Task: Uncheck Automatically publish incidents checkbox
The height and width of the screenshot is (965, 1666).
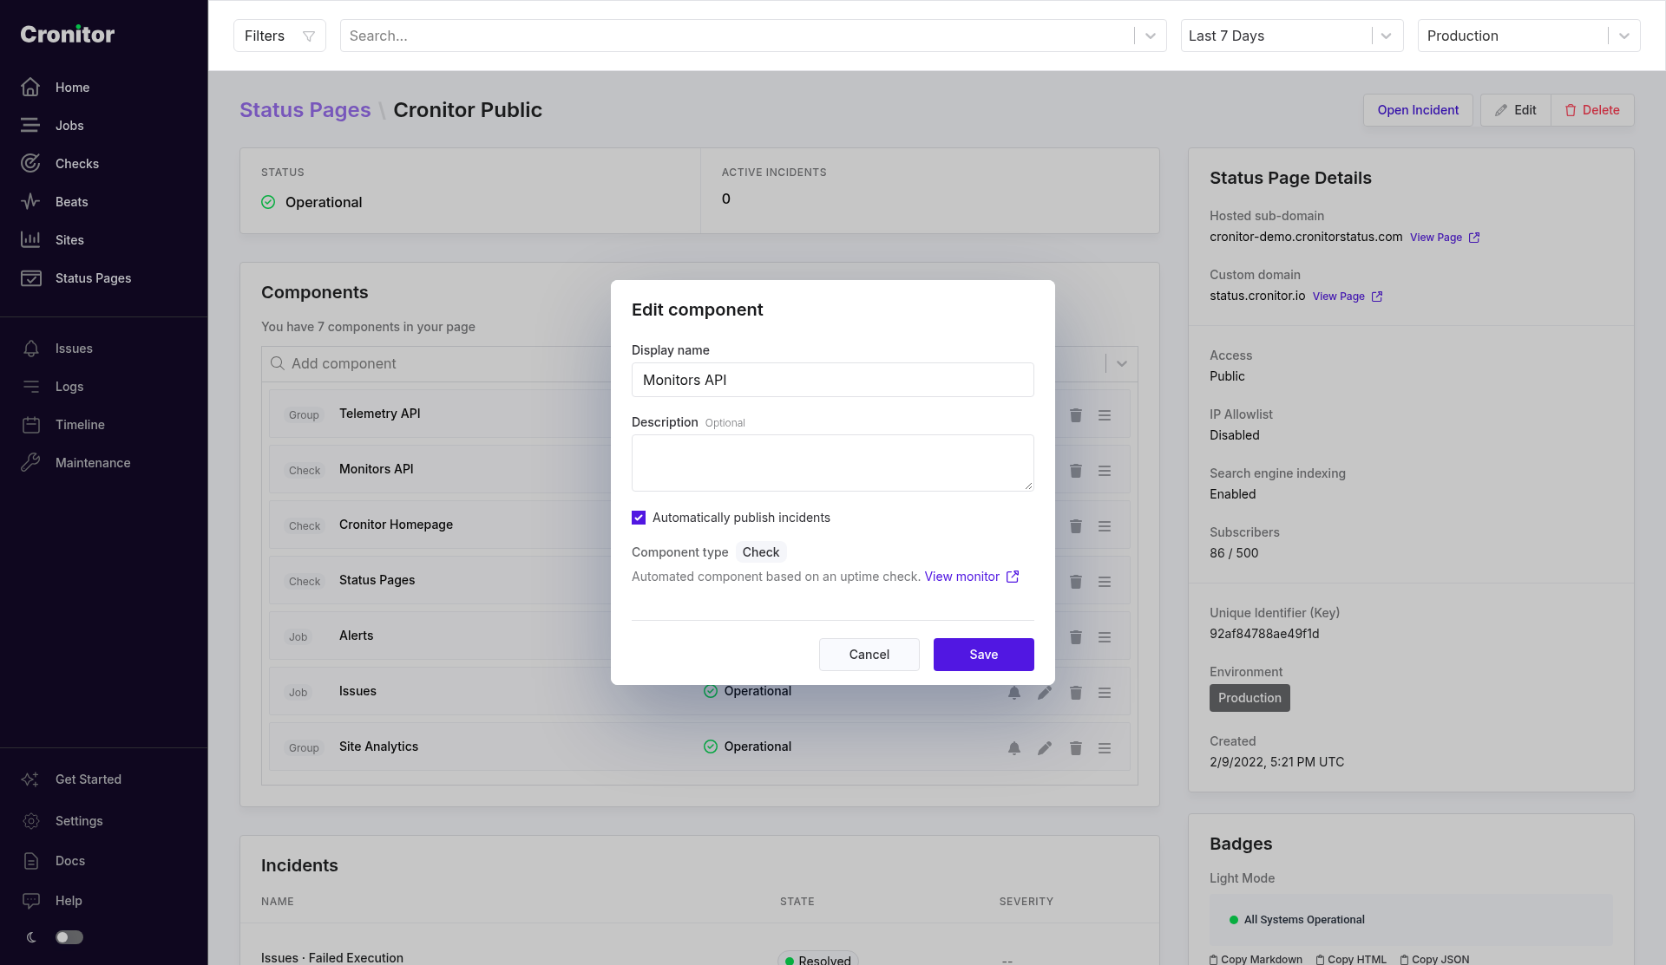Action: tap(639, 518)
